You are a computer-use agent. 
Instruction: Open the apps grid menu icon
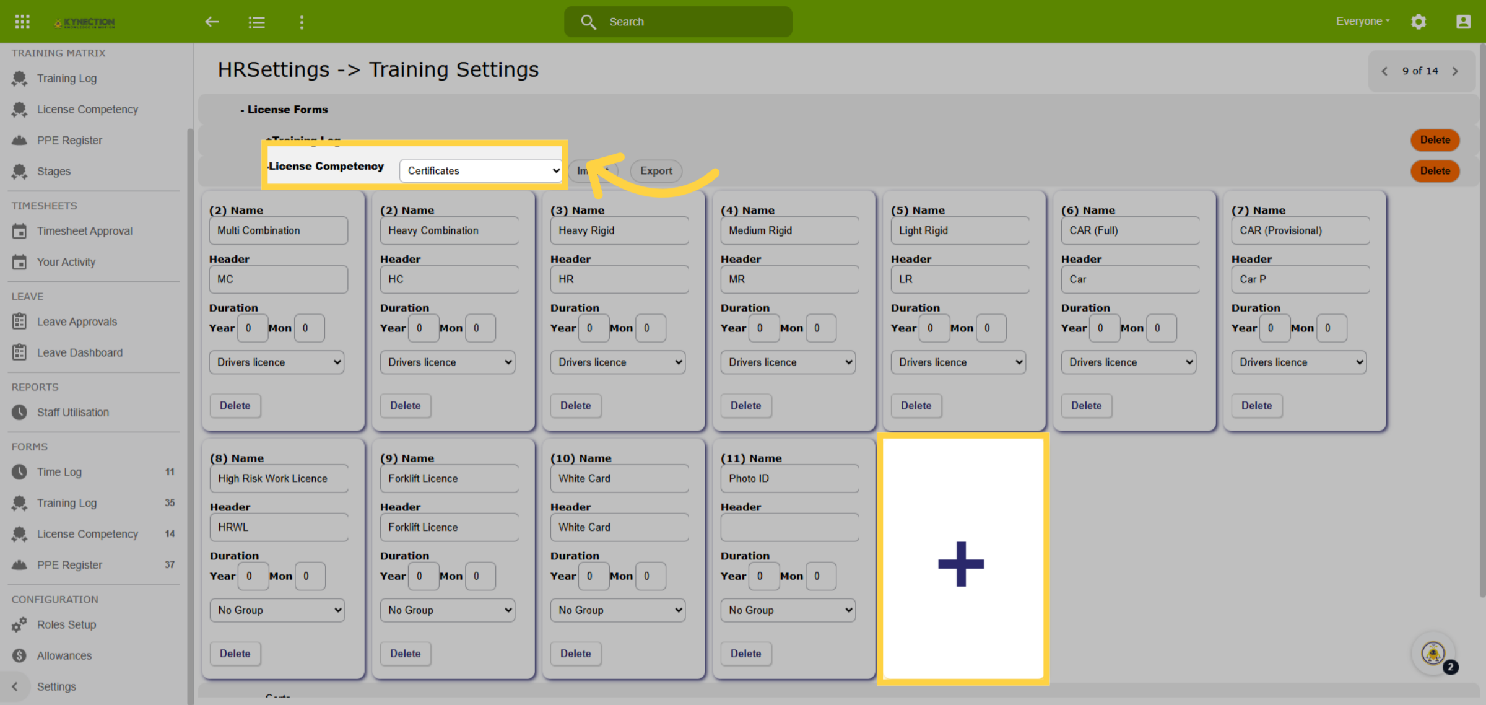(22, 22)
